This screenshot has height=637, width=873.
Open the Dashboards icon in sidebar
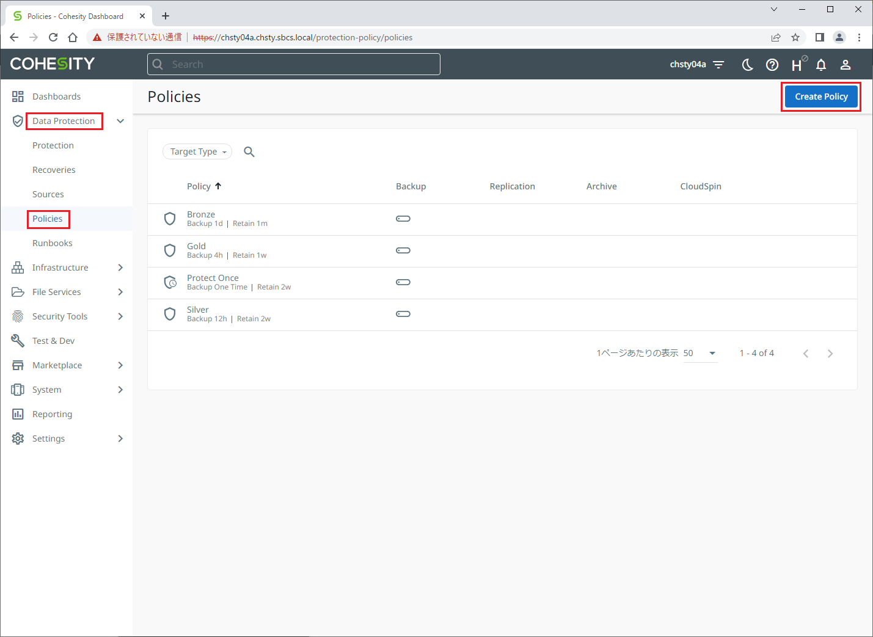click(x=18, y=96)
